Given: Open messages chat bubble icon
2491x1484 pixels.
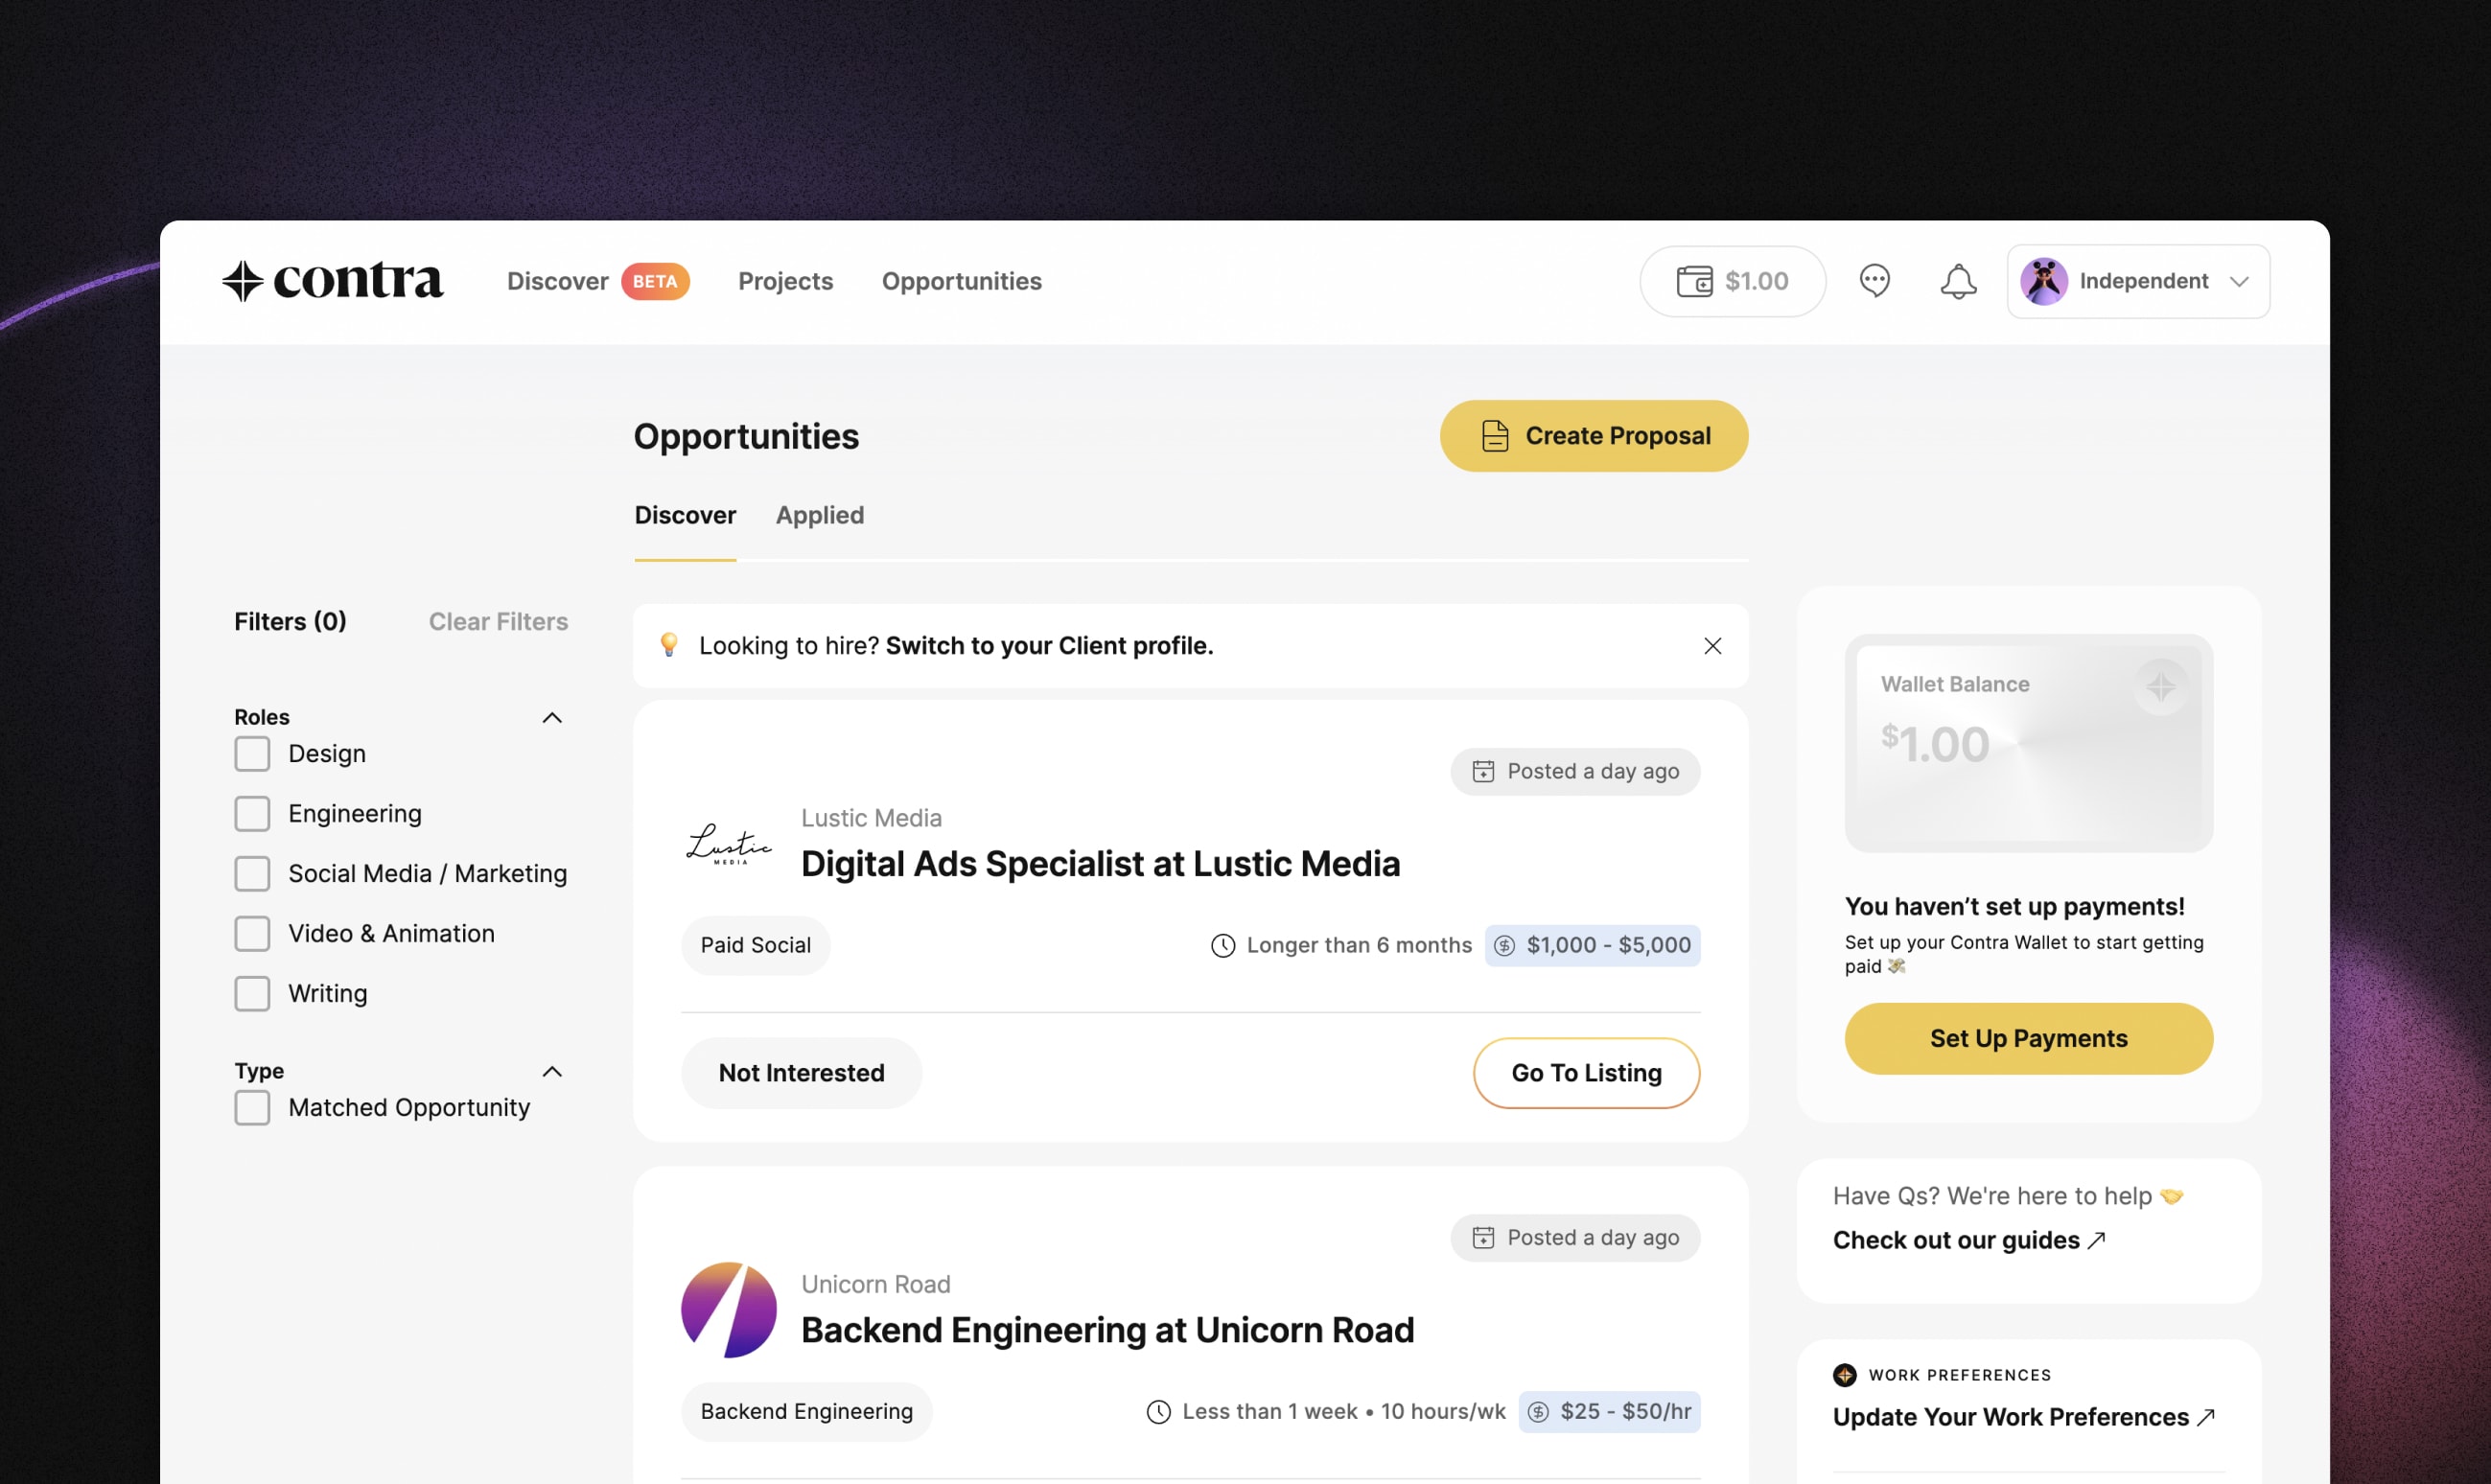Looking at the screenshot, I should point(1875,281).
